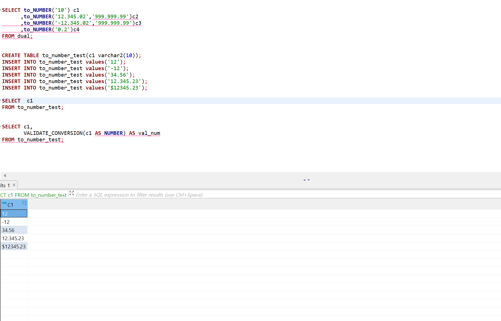
Task: Collapse the SELECT c1 statement fold marker
Action: 1,101
